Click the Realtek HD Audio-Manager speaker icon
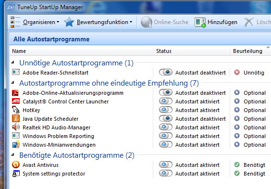The image size is (271, 189). [16, 127]
